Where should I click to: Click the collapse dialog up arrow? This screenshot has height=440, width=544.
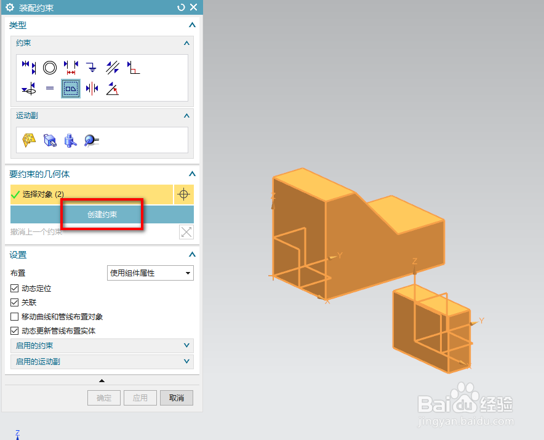(x=102, y=381)
